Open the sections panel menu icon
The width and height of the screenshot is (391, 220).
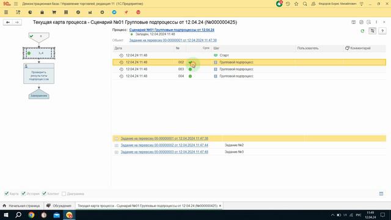pos(6,12)
